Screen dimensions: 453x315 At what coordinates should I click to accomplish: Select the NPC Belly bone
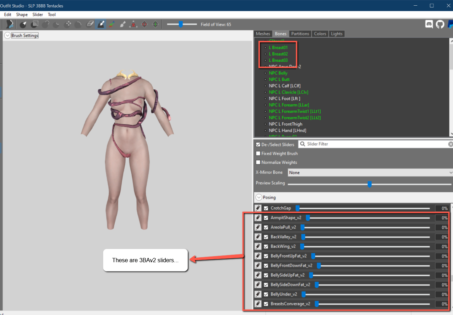point(278,73)
